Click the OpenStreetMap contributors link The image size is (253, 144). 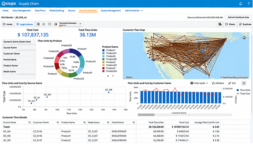(x=235, y=77)
